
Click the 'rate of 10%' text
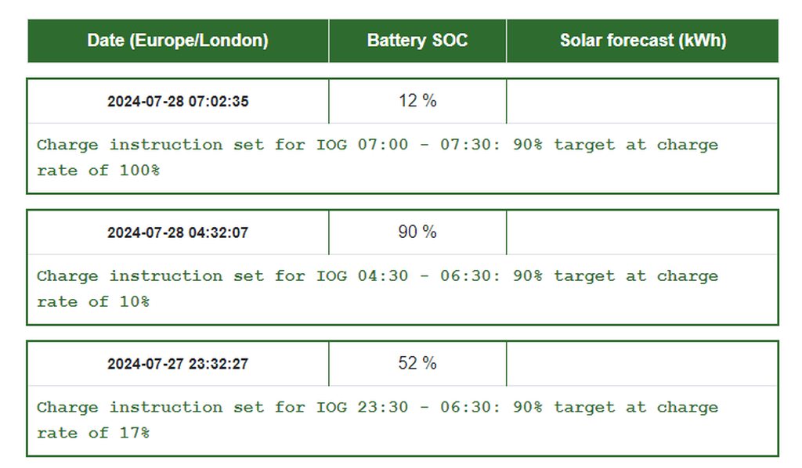coord(92,302)
